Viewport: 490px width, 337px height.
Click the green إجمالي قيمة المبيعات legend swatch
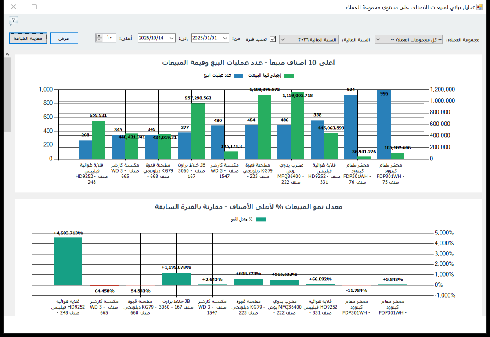tap(289, 75)
